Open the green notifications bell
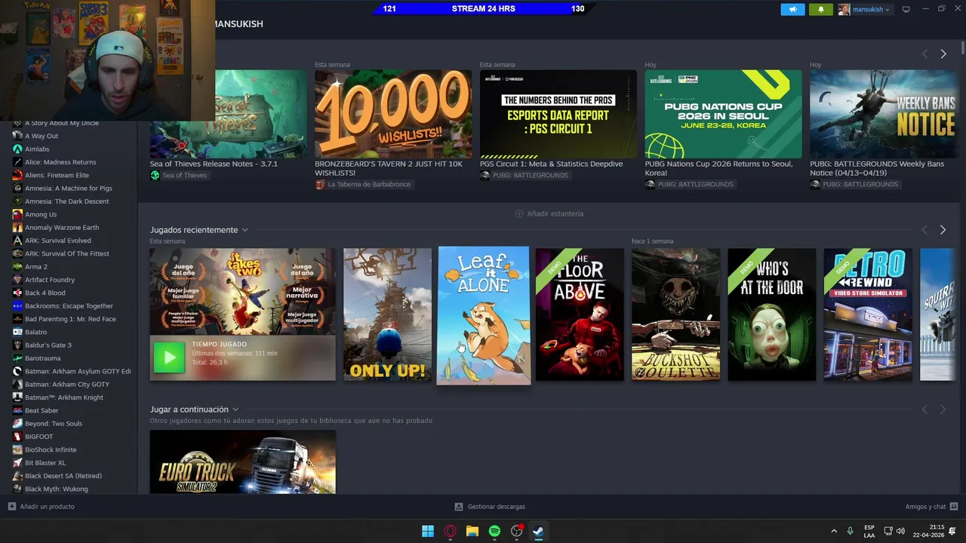The width and height of the screenshot is (966, 543). 821,10
